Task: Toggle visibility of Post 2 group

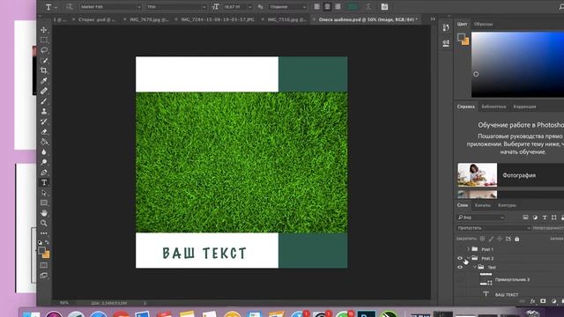Action: click(460, 258)
